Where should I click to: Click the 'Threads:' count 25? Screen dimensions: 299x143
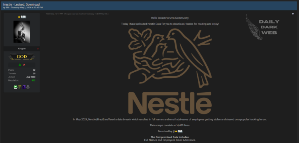pos(34,73)
